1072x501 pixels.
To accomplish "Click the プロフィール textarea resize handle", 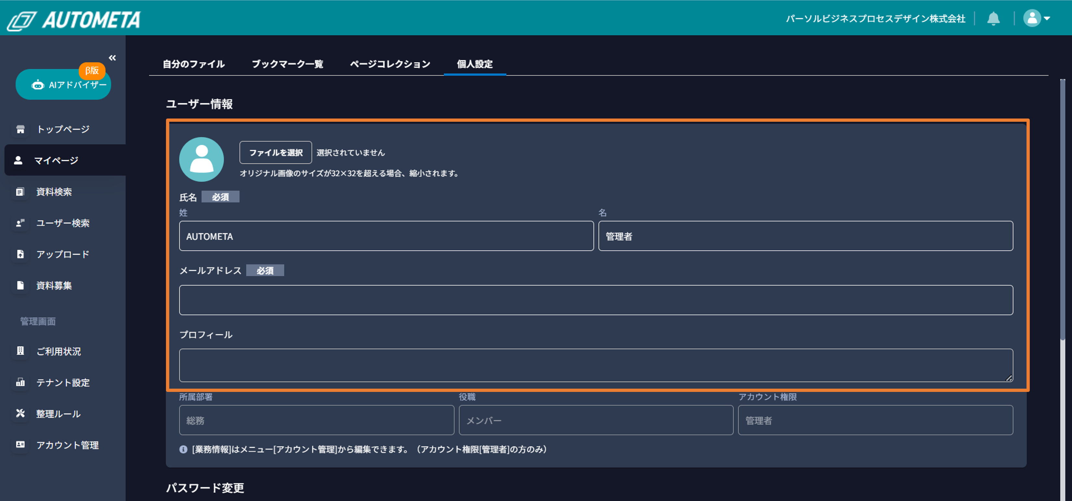I will pos(1009,378).
